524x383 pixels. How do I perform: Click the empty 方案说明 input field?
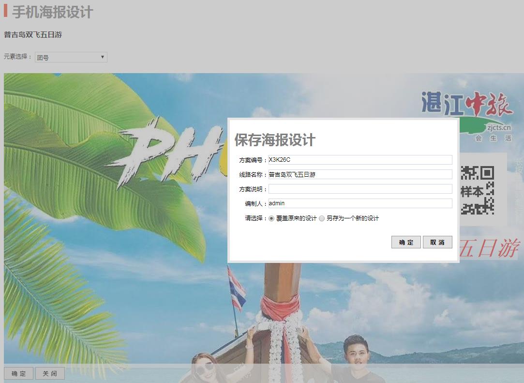(360, 189)
